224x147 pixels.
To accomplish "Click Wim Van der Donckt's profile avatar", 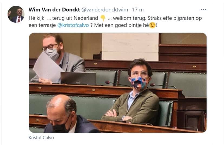I will point(16,14).
